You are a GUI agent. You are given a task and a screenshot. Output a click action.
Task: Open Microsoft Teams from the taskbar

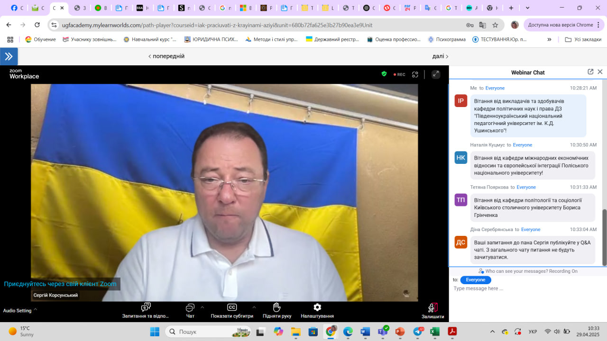[x=382, y=332]
